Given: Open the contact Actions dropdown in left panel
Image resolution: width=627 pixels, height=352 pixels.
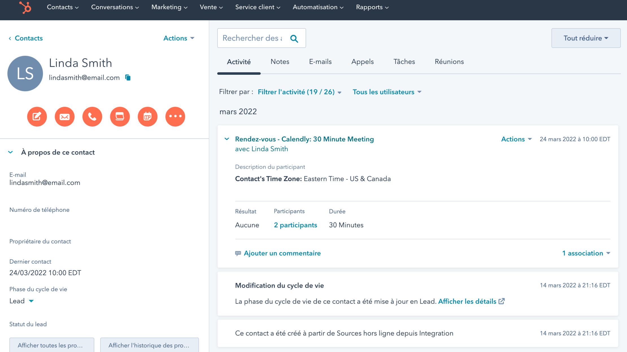Looking at the screenshot, I should pos(179,38).
